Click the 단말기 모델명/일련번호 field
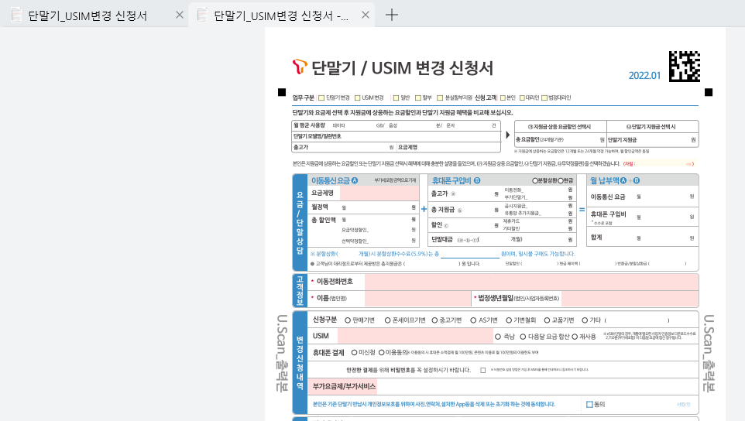745x421 pixels. pos(397,136)
